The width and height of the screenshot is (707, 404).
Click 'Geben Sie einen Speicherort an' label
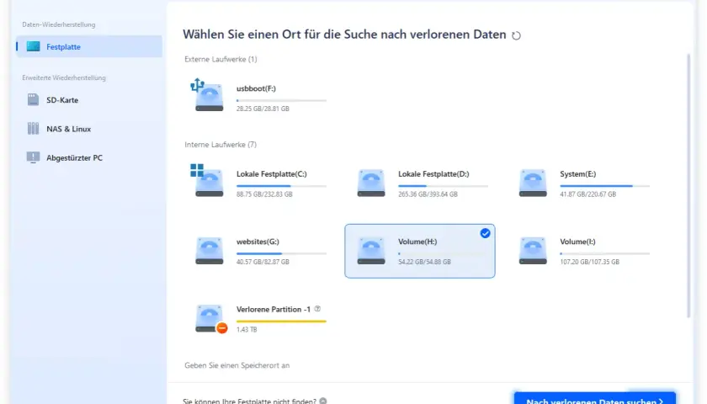coord(237,365)
